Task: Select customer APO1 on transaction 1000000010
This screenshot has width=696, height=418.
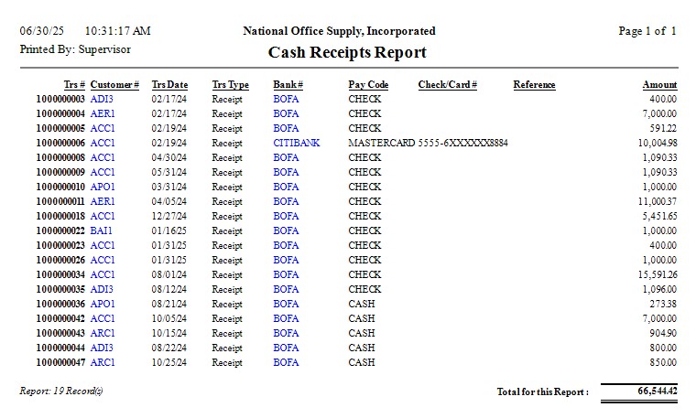Action: pyautogui.click(x=103, y=187)
